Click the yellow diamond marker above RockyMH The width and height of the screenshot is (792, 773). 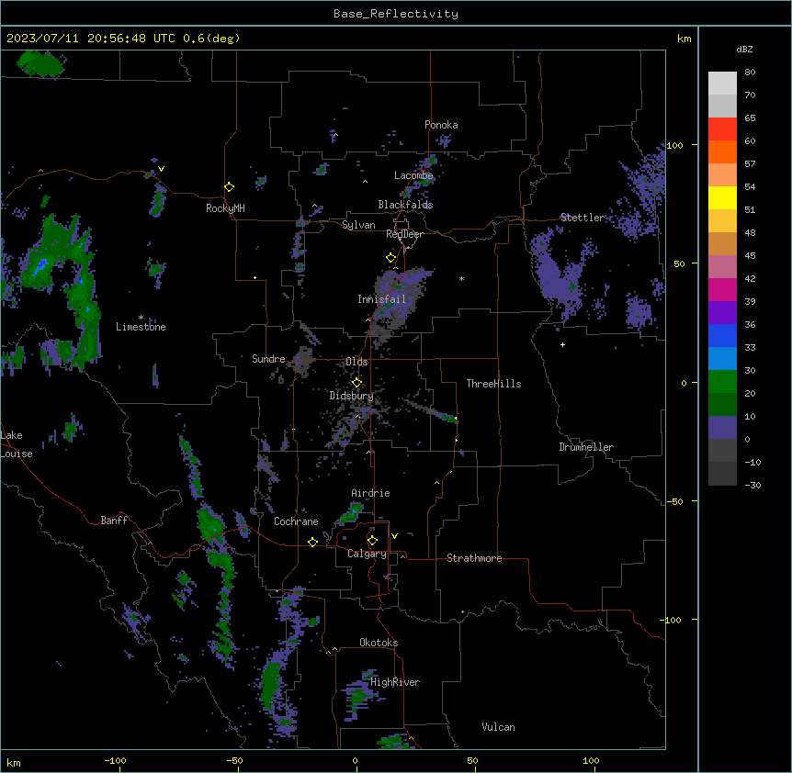coord(229,186)
